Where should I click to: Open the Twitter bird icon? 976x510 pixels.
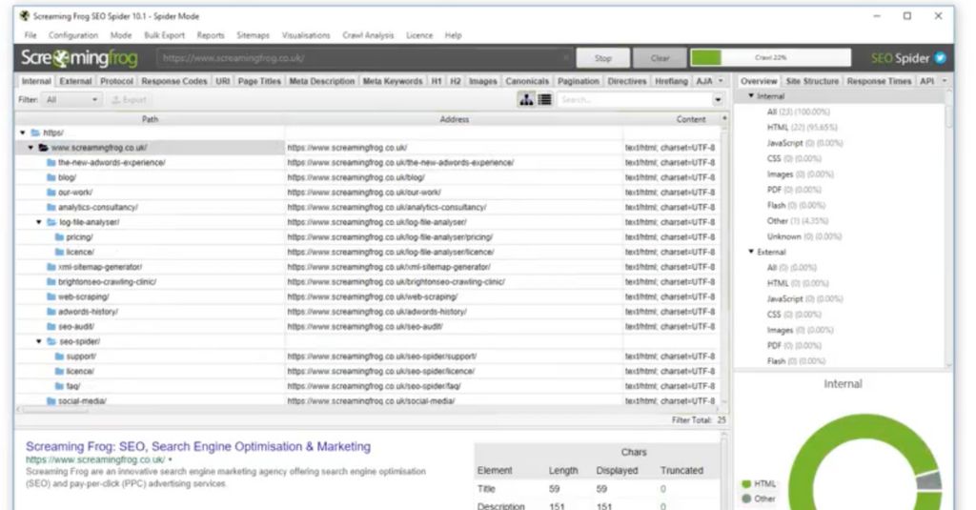(941, 58)
